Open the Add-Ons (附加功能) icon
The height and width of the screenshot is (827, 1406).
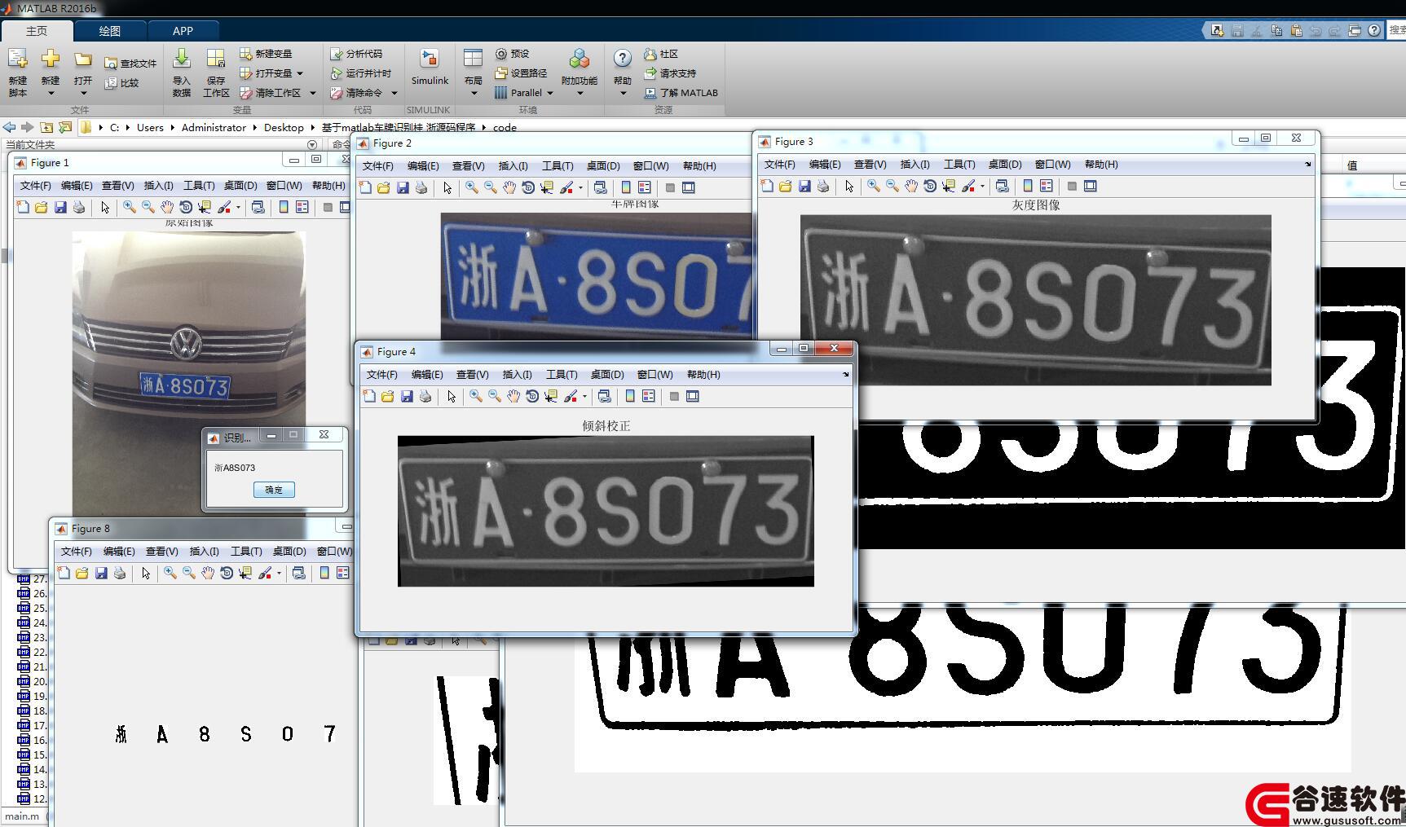pyautogui.click(x=579, y=59)
